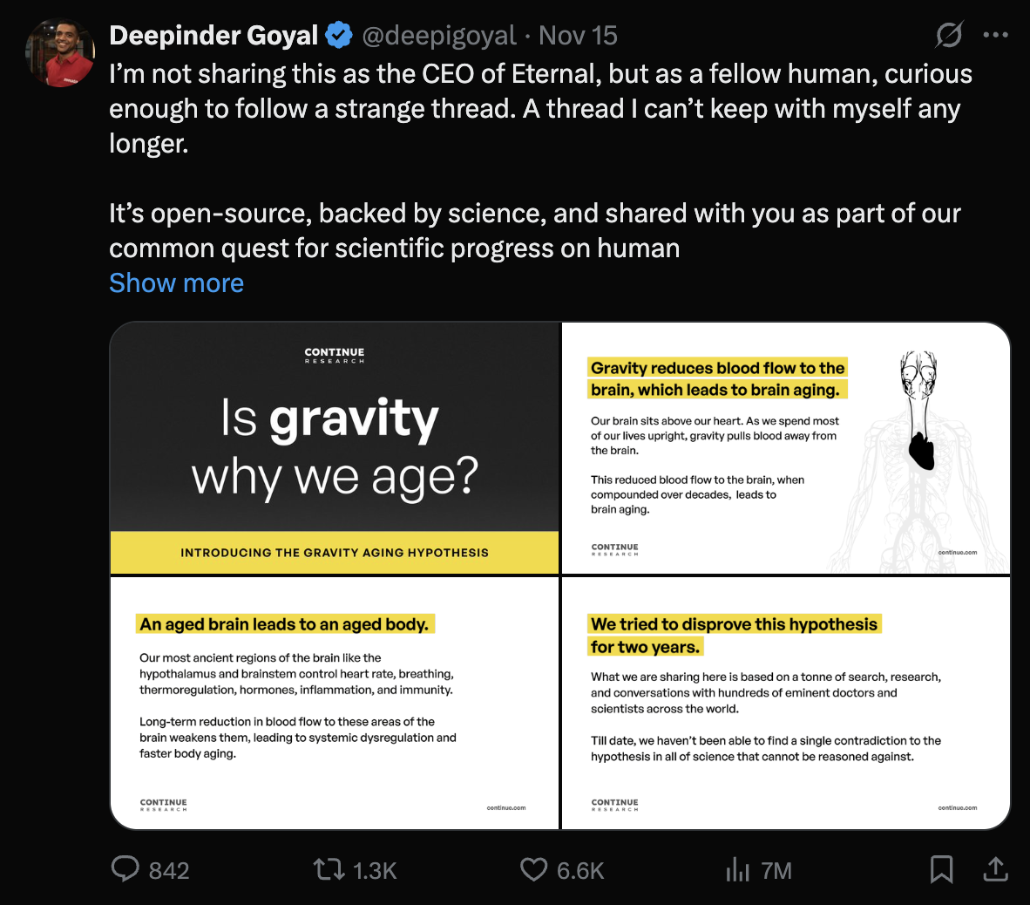The image size is (1030, 905).
Task: Click the Grok slashed-circle icon
Action: click(x=949, y=35)
